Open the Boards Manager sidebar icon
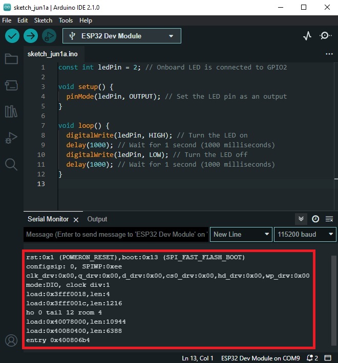 pos(11,85)
